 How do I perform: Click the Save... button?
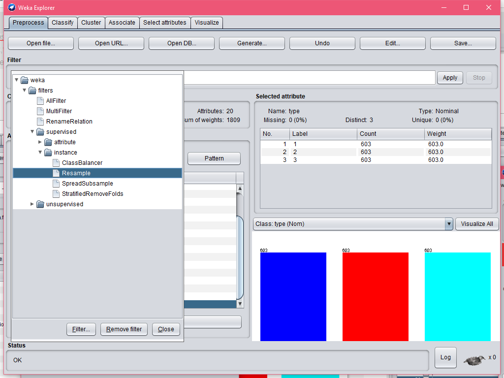(x=463, y=43)
